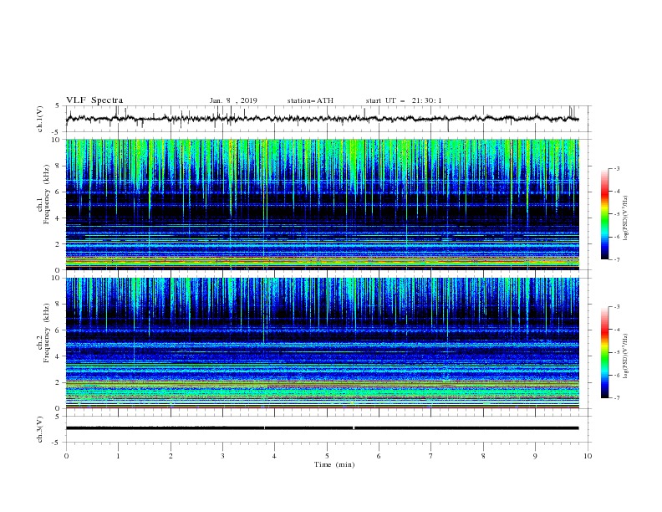This screenshot has width=662, height=512.
Task: Click the 'start UT = 21:30:1' label
Action: 403,100
